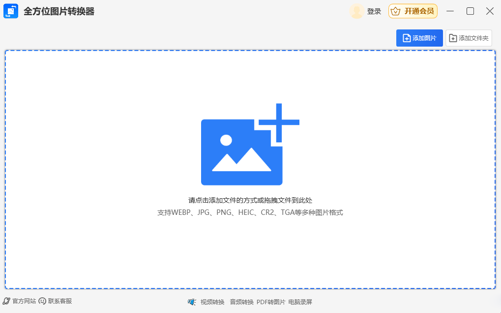This screenshot has width=501, height=313.
Task: Click the app logo in the title bar
Action: tap(11, 11)
